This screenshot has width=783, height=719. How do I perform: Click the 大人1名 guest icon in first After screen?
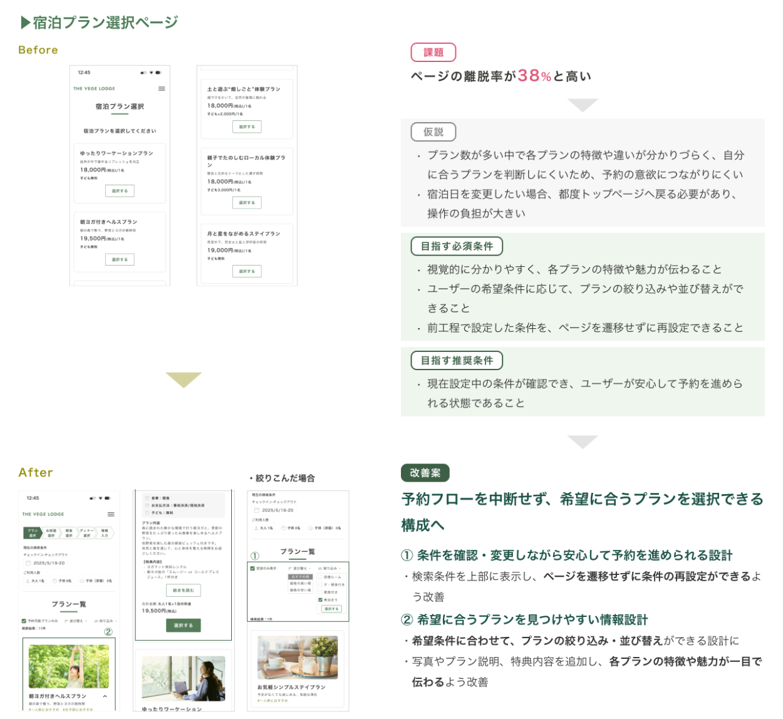point(27,581)
